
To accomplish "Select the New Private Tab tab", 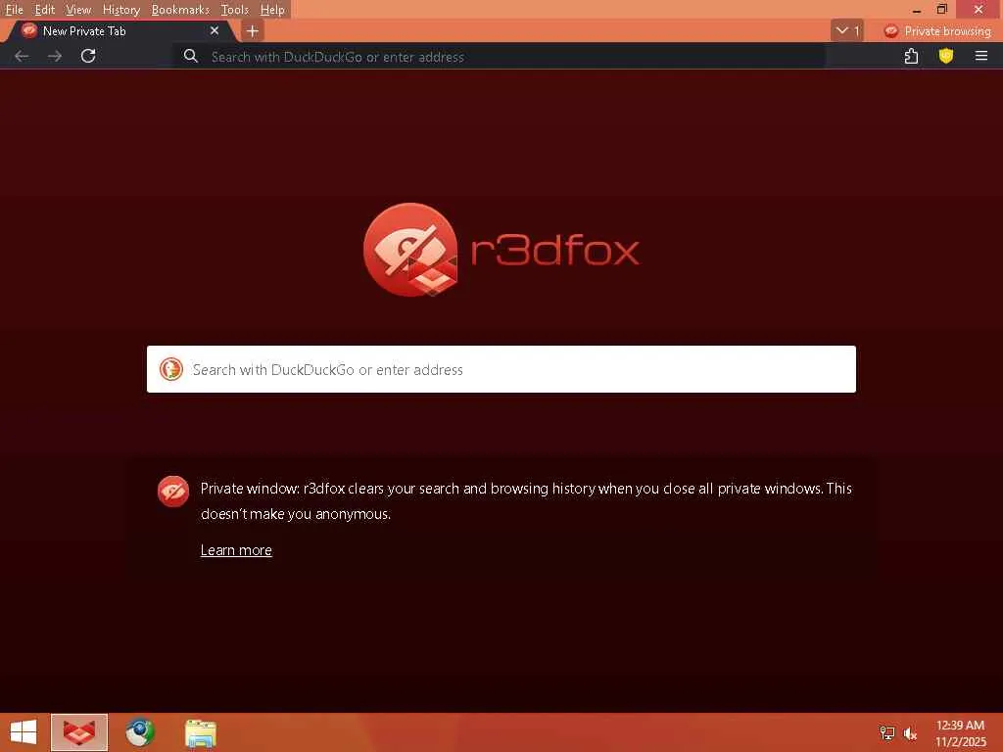I will point(119,30).
